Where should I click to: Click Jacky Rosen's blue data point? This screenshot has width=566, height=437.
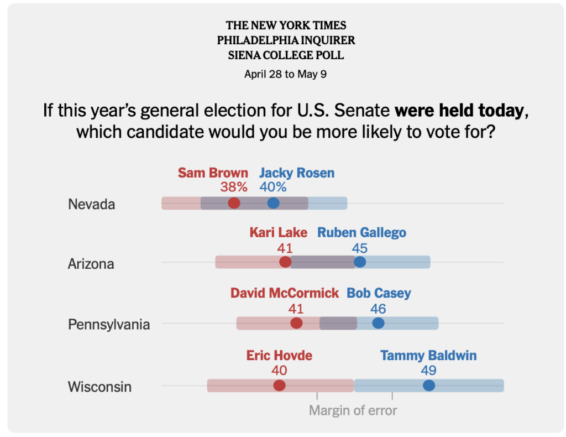273,203
